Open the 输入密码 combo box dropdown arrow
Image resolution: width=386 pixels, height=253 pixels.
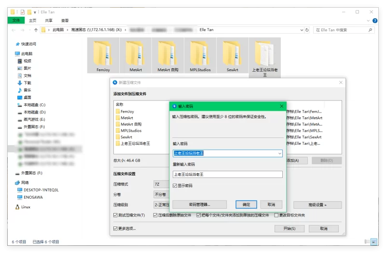pyautogui.click(x=279, y=153)
